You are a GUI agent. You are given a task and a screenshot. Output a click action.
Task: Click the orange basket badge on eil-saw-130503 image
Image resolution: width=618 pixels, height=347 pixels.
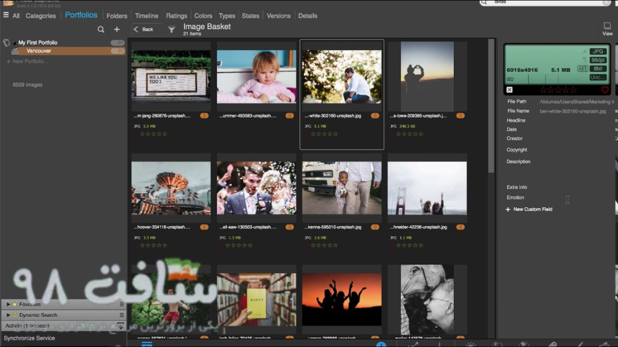pyautogui.click(x=290, y=227)
